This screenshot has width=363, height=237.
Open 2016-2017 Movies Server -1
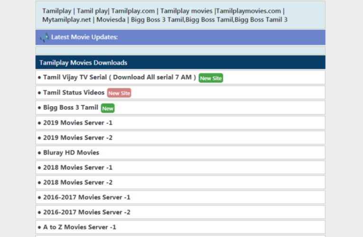tap(87, 197)
